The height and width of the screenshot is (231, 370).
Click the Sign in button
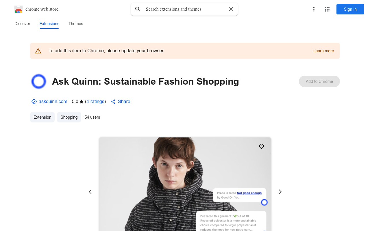[x=350, y=9]
